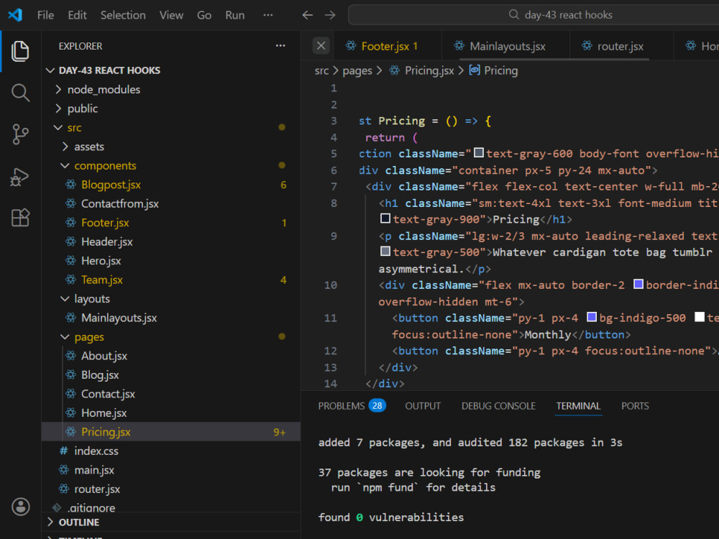719x539 pixels.
Task: Open the View menu
Action: 171,15
